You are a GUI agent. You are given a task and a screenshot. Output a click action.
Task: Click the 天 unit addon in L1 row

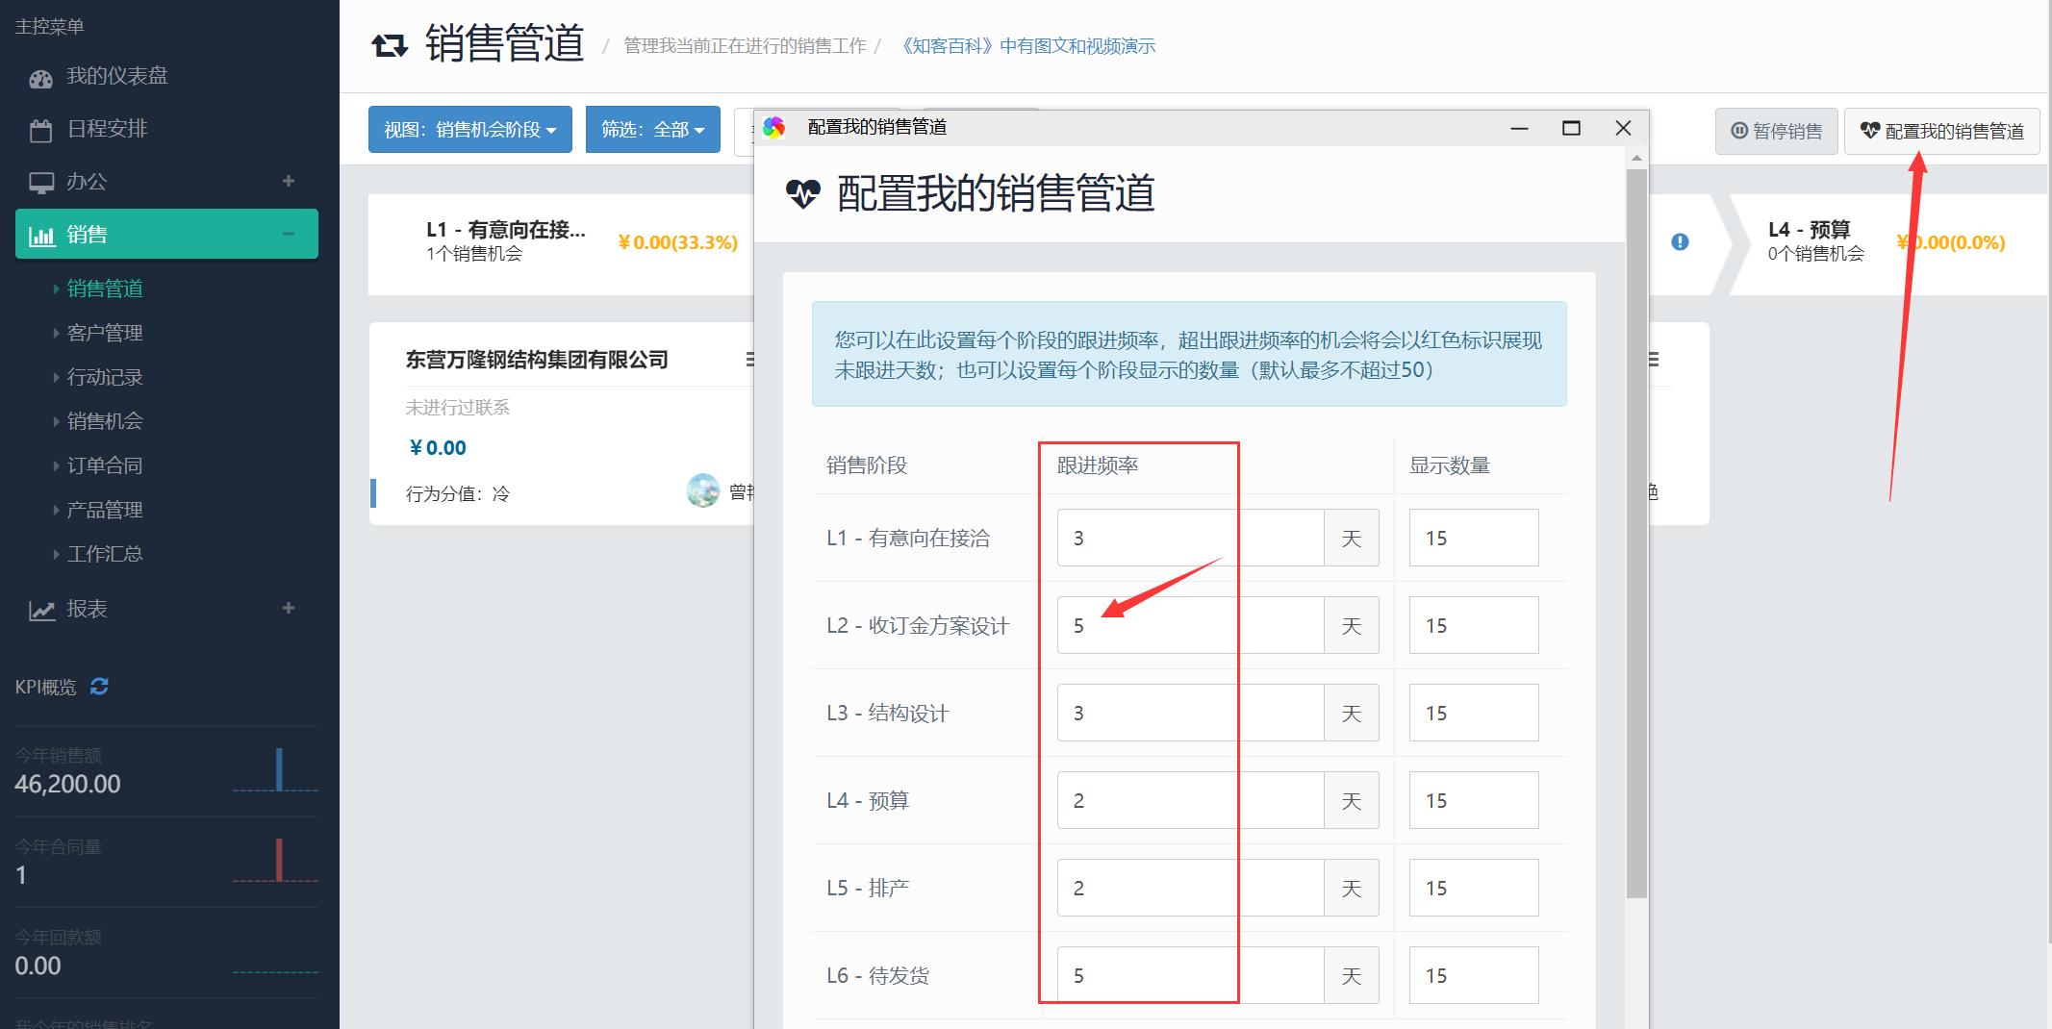pos(1352,538)
